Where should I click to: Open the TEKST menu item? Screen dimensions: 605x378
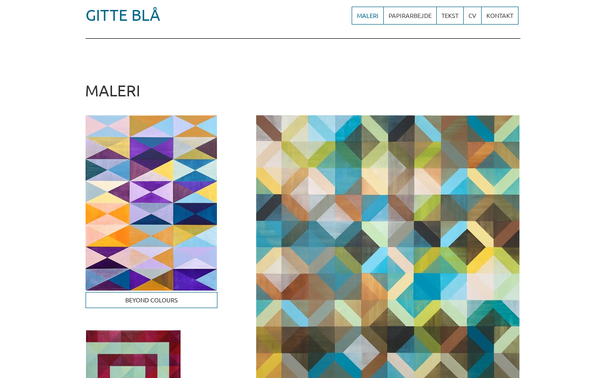[450, 16]
